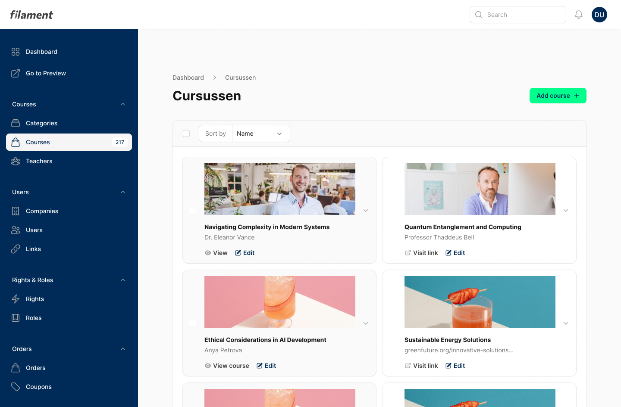The image size is (621, 407).
Task: Click the Roles book icon
Action: tap(16, 318)
